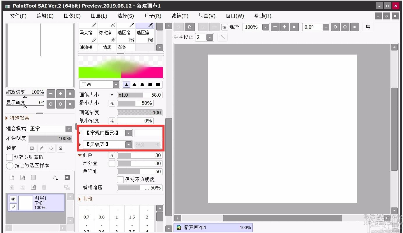The width and height of the screenshot is (403, 233).
Task: Open the 画笔大小 multiplier dropdown arrow
Action: pos(112,95)
